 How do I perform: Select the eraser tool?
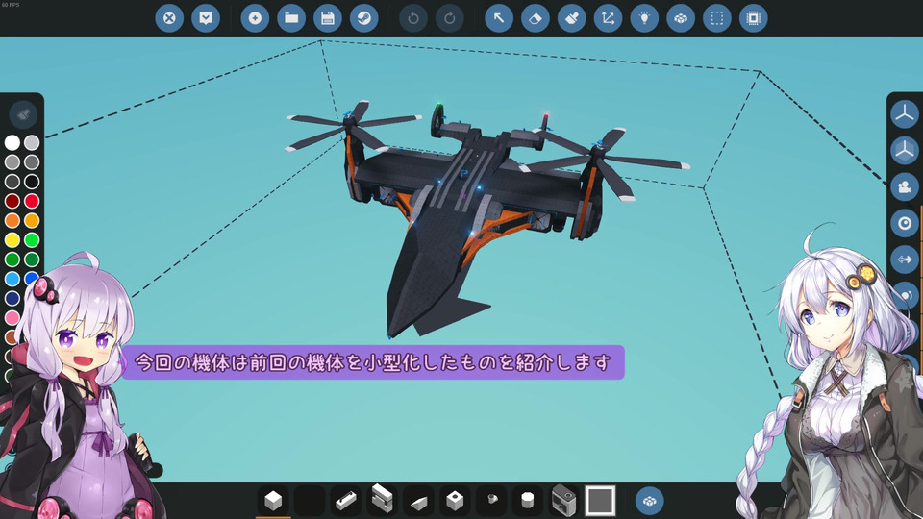coord(536,18)
